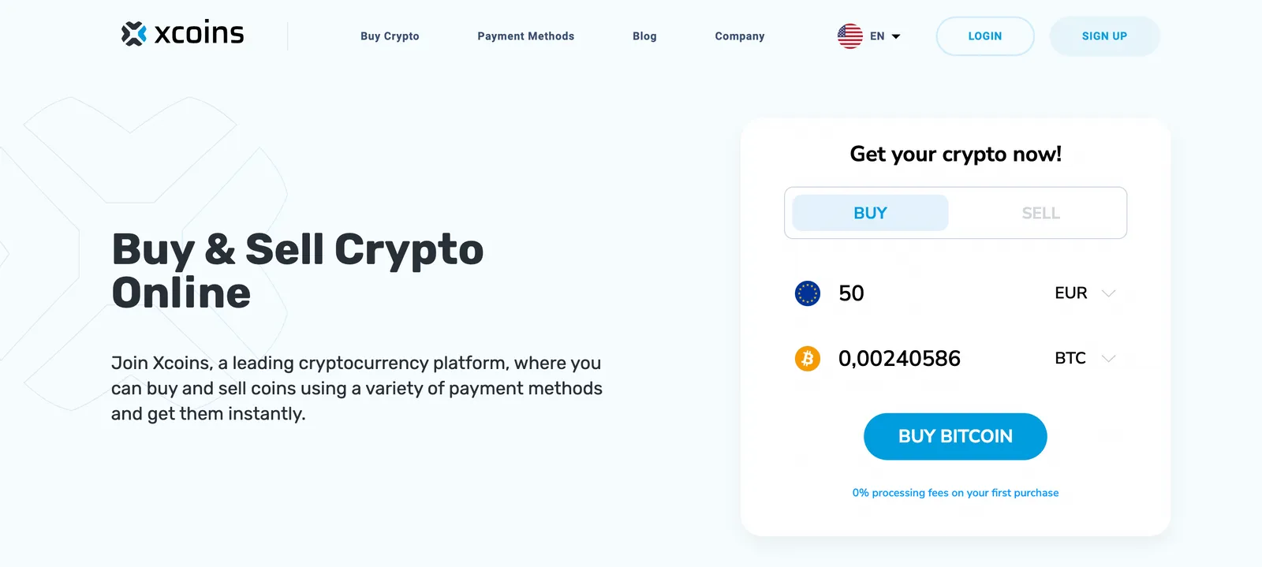
Task: Click the LOGIN button
Action: [x=985, y=36]
